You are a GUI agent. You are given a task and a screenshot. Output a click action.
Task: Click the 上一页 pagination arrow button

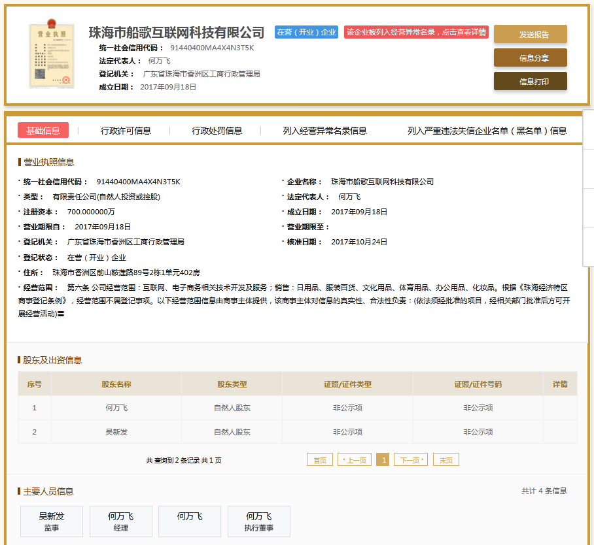[x=355, y=460]
